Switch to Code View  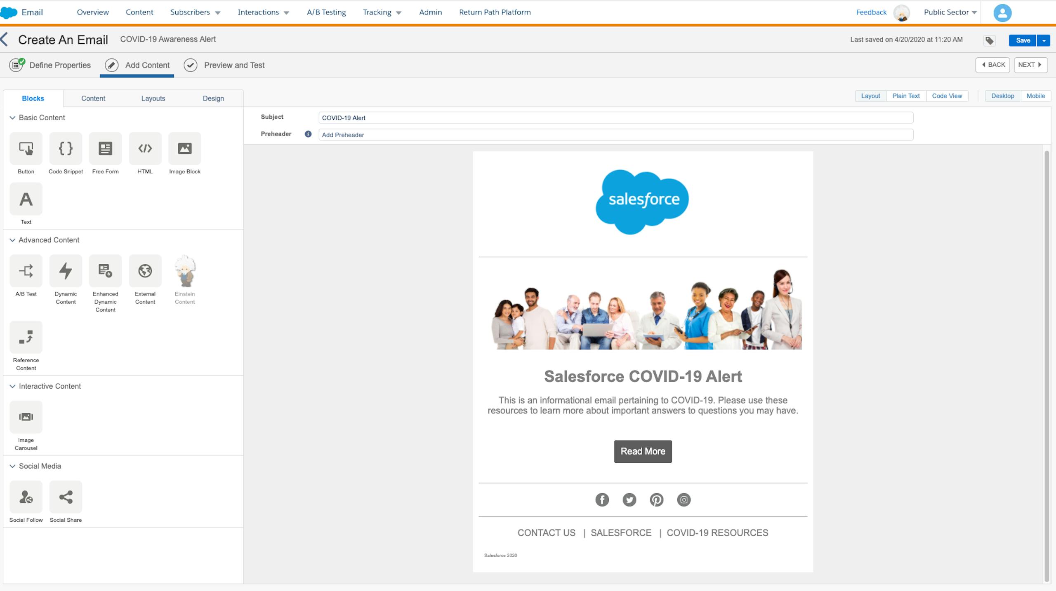(x=947, y=96)
